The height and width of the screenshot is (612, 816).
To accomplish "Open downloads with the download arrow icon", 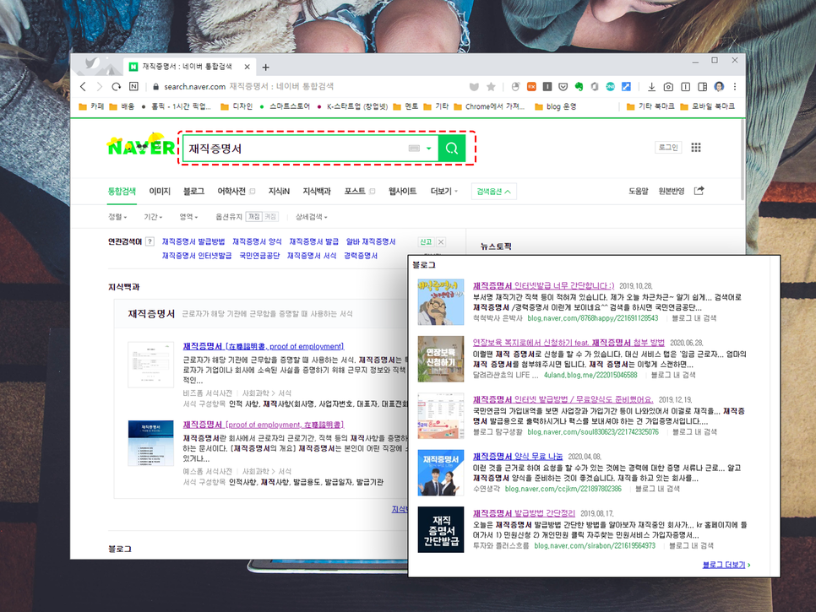I will pos(651,87).
